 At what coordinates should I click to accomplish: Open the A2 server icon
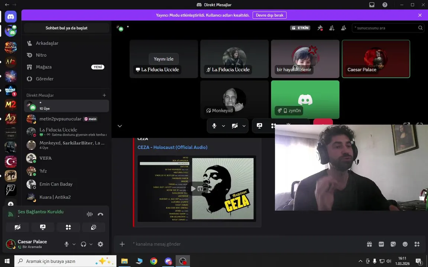coord(11,119)
